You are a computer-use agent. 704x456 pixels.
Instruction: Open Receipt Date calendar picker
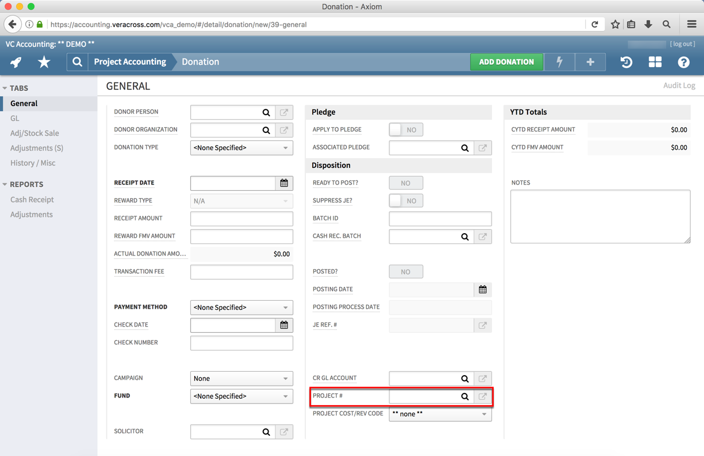(x=284, y=183)
